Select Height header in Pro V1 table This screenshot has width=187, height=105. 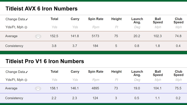pyautogui.click(x=117, y=72)
